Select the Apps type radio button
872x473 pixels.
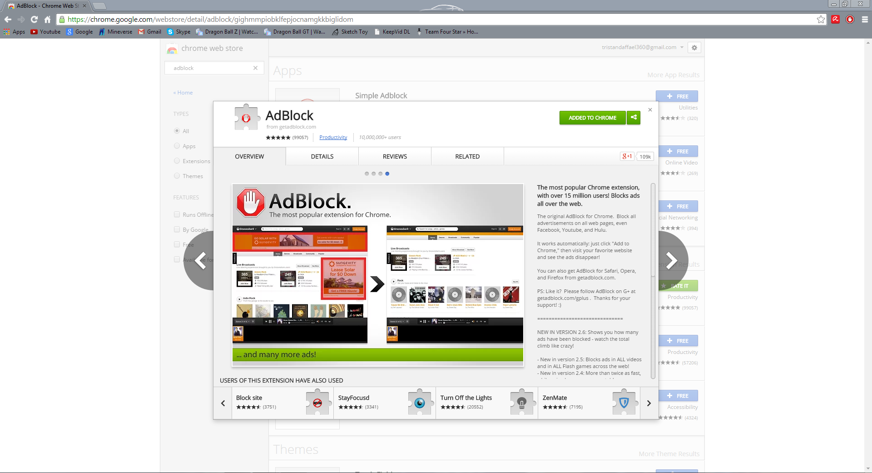point(177,146)
